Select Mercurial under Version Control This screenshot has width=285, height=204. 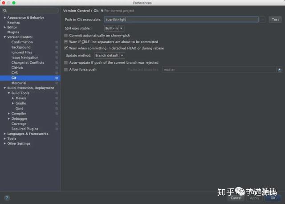[19, 83]
